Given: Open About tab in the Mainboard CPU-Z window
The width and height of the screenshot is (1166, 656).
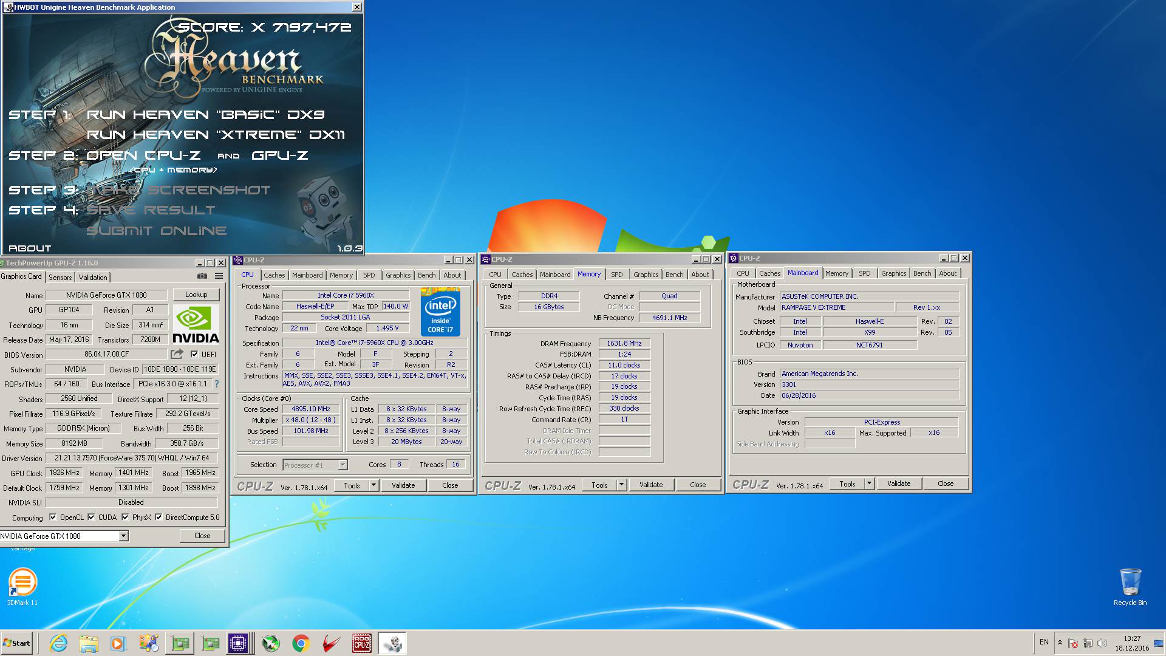Looking at the screenshot, I should (x=947, y=273).
